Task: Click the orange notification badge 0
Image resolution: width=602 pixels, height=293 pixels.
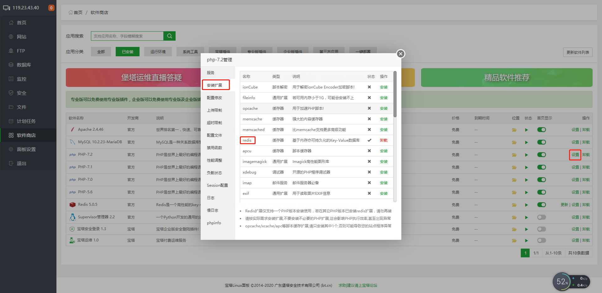Action: [51, 8]
